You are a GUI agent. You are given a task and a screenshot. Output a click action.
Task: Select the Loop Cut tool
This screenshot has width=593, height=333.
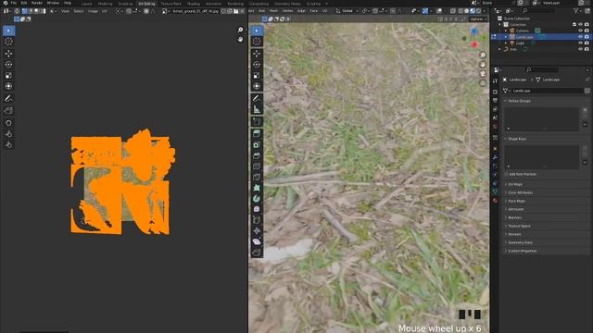pos(257,166)
